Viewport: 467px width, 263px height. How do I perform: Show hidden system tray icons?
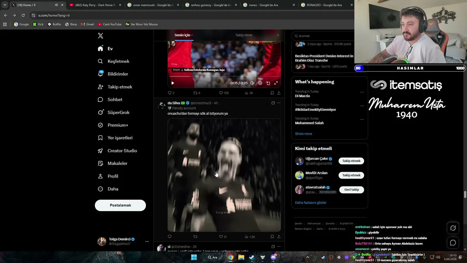[308, 257]
